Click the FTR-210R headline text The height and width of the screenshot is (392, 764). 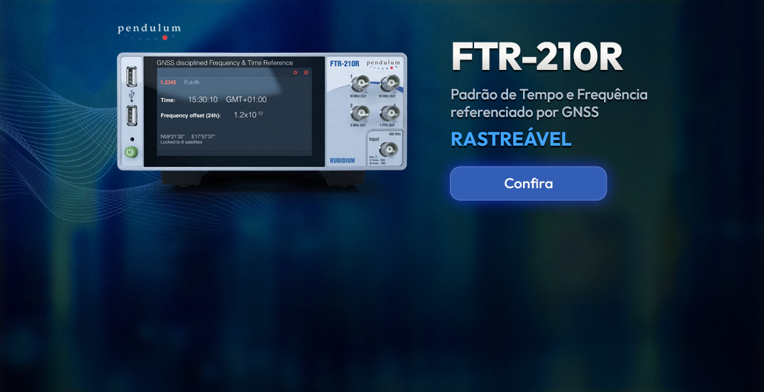(537, 59)
